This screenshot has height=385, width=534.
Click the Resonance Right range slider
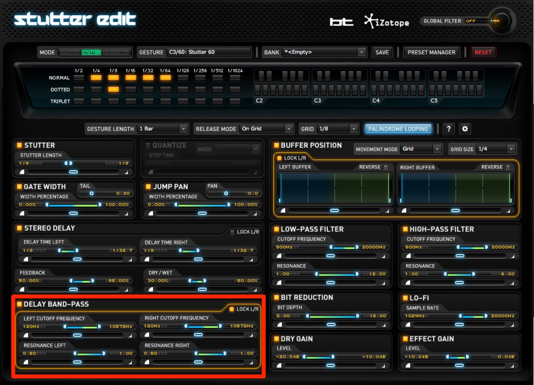point(198,353)
